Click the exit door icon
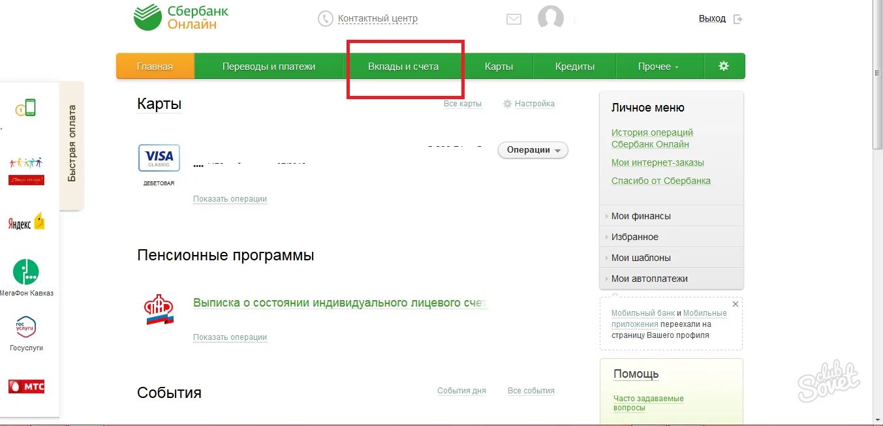The width and height of the screenshot is (883, 426). 738,19
